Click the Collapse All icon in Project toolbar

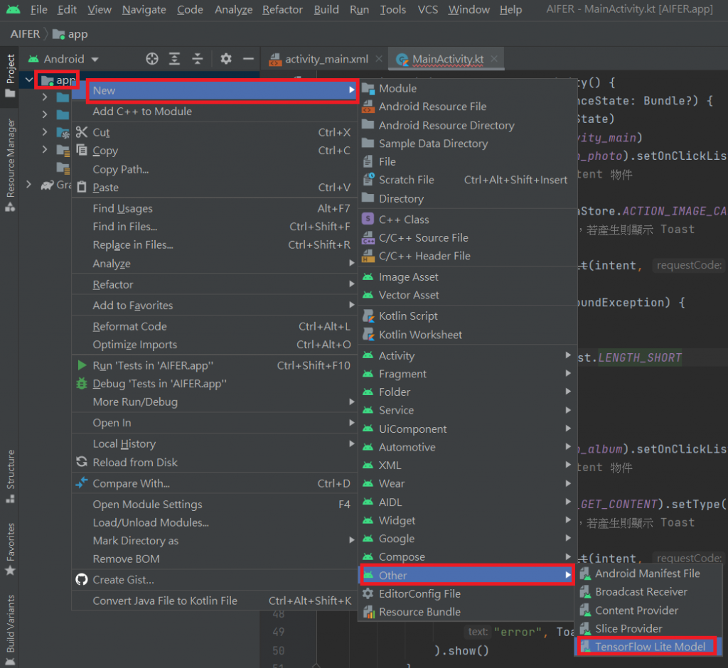198,59
